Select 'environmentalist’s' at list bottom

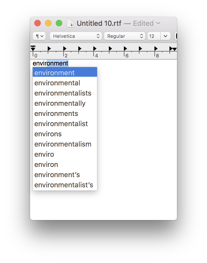tap(65, 185)
